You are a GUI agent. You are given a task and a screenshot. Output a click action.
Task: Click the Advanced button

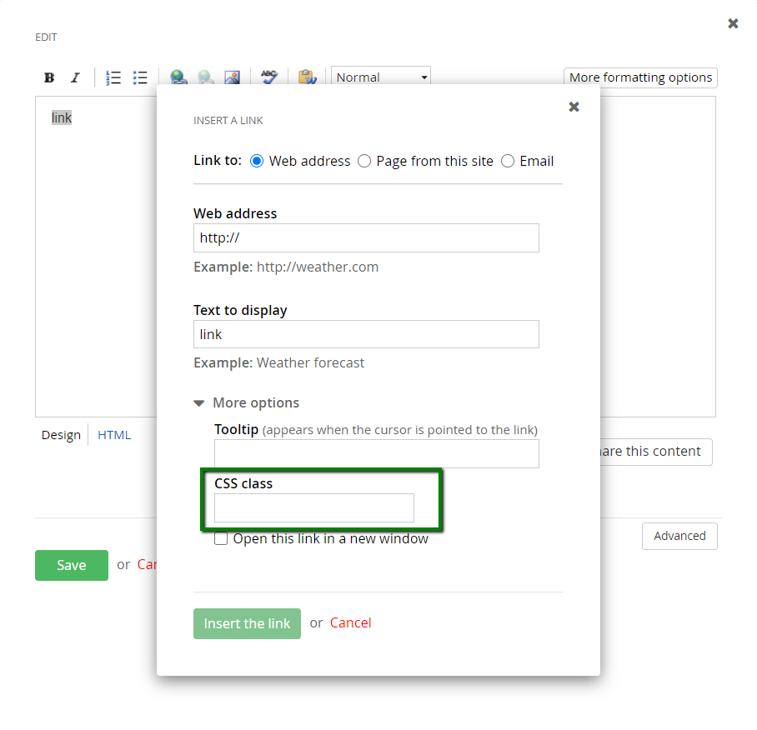click(679, 536)
